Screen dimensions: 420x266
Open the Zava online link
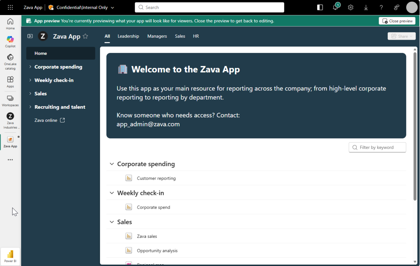[46, 120]
